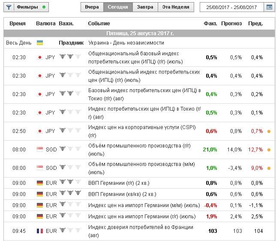Open the ВВП Германии (г/г) (2 кв.) event
The width and height of the screenshot is (276, 241).
click(119, 183)
